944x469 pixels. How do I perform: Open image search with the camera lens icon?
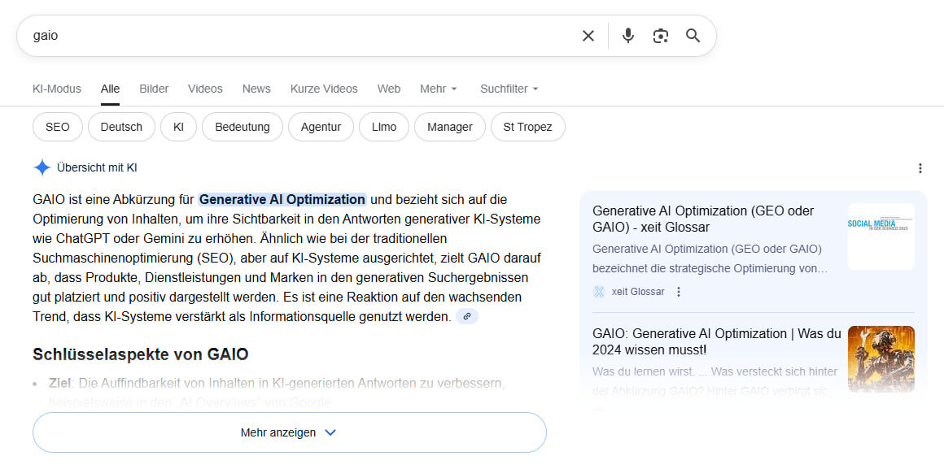(x=660, y=36)
